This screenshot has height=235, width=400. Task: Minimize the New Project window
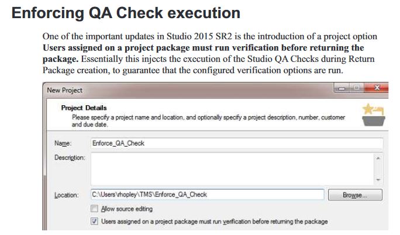point(342,89)
